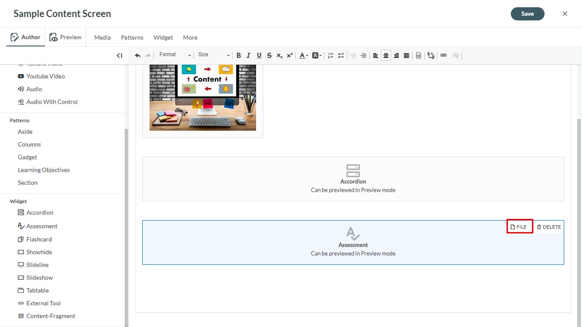
Task: Click the sidebar's vertical scrollbar
Action: point(126,227)
